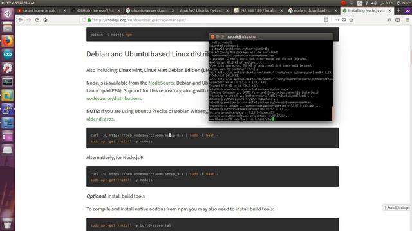Click the forward navigation arrow
Image resolution: width=412 pixels, height=231 pixels.
(28, 20)
